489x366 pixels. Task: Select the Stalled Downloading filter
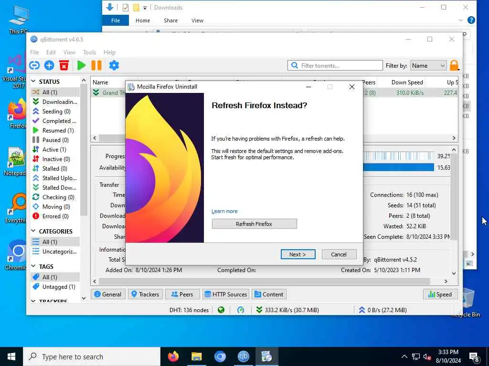click(x=55, y=188)
